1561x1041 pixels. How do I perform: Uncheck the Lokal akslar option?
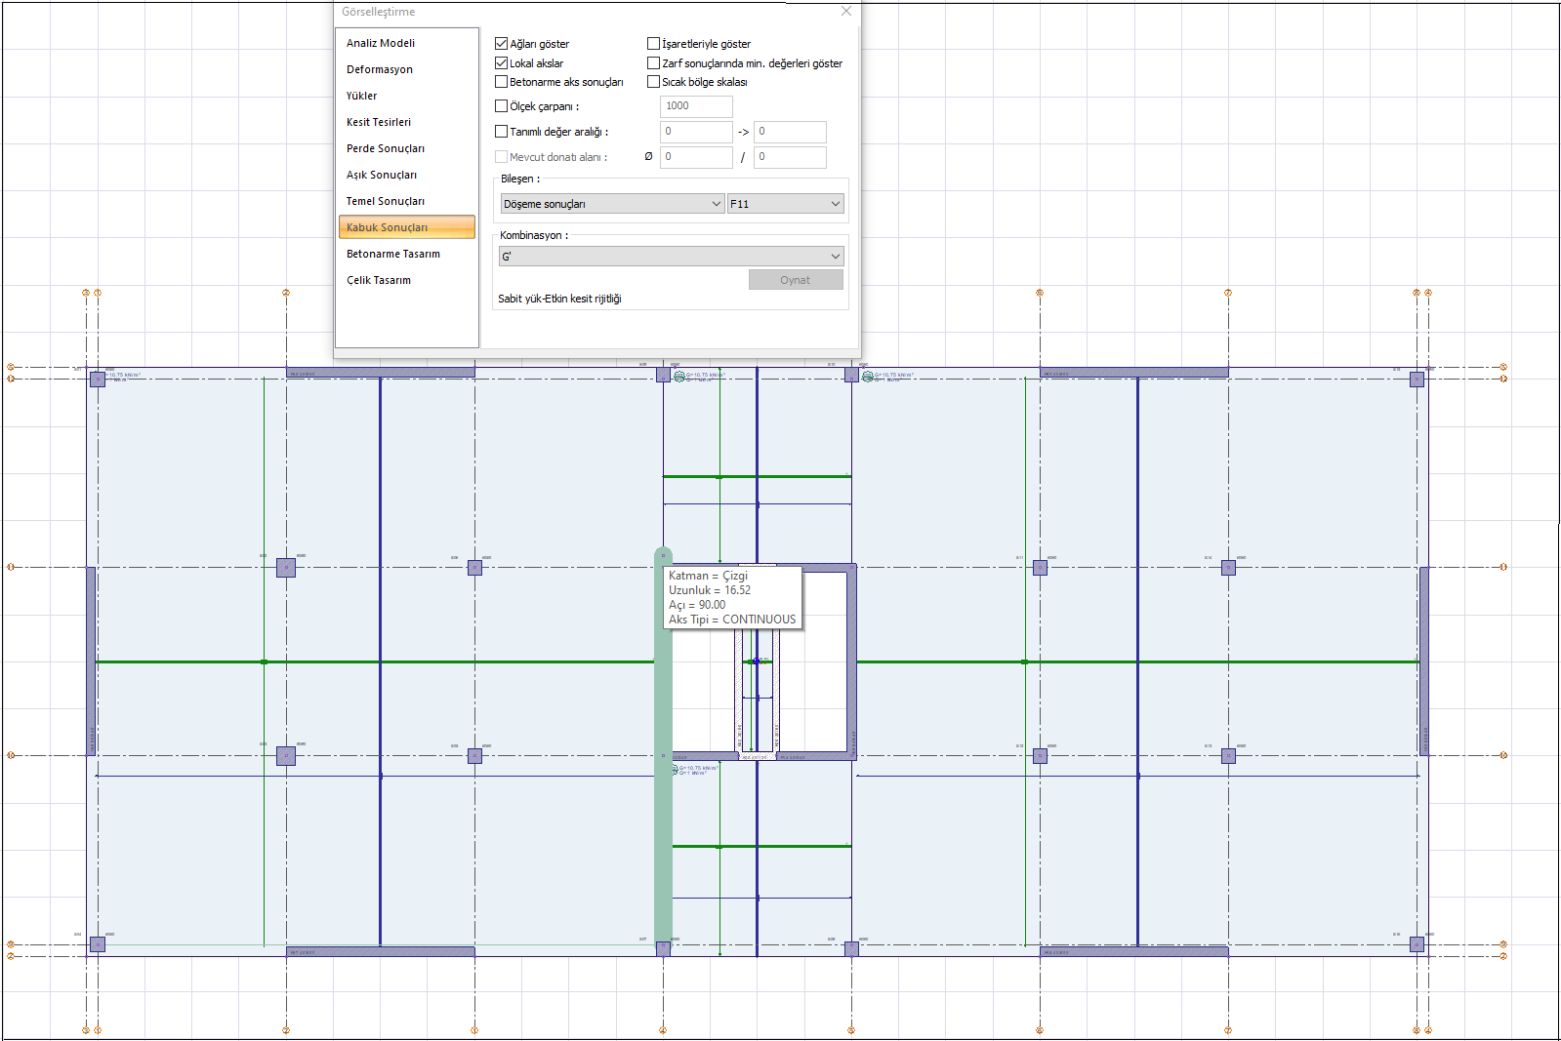pyautogui.click(x=502, y=63)
